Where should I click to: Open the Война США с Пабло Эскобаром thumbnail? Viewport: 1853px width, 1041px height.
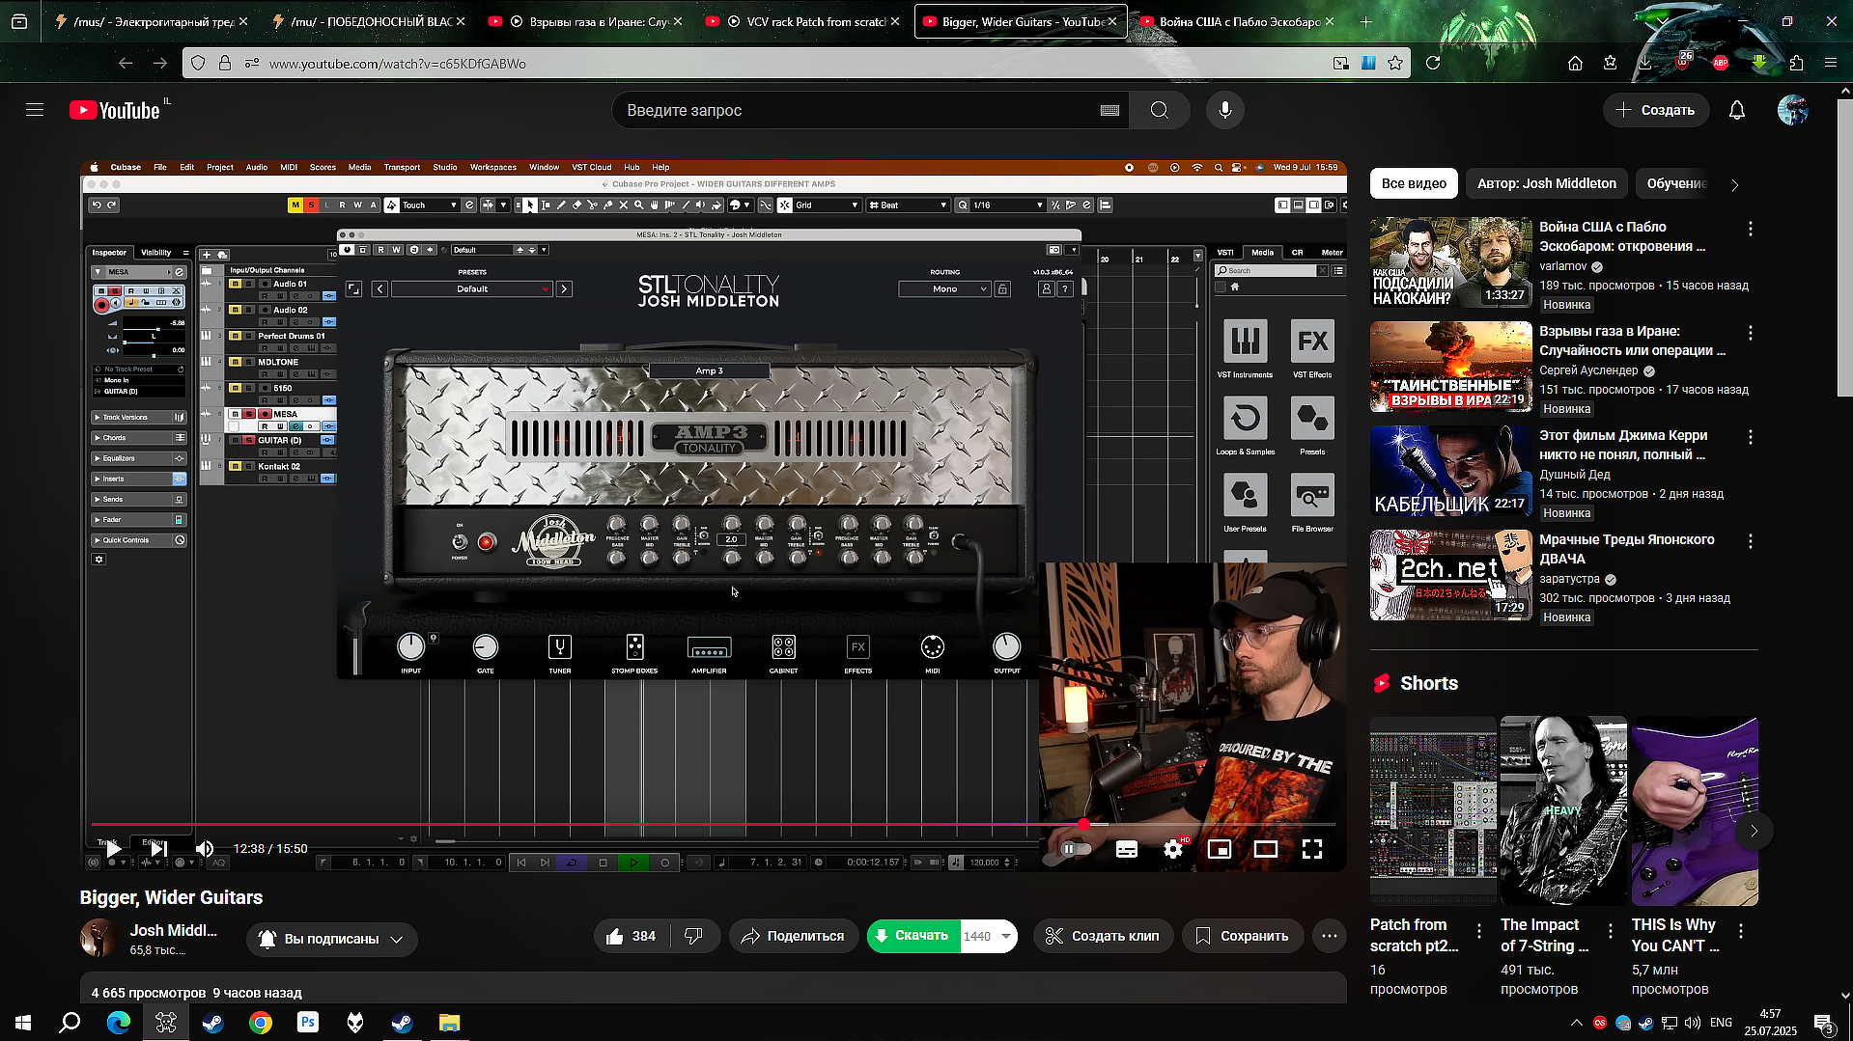click(1450, 262)
